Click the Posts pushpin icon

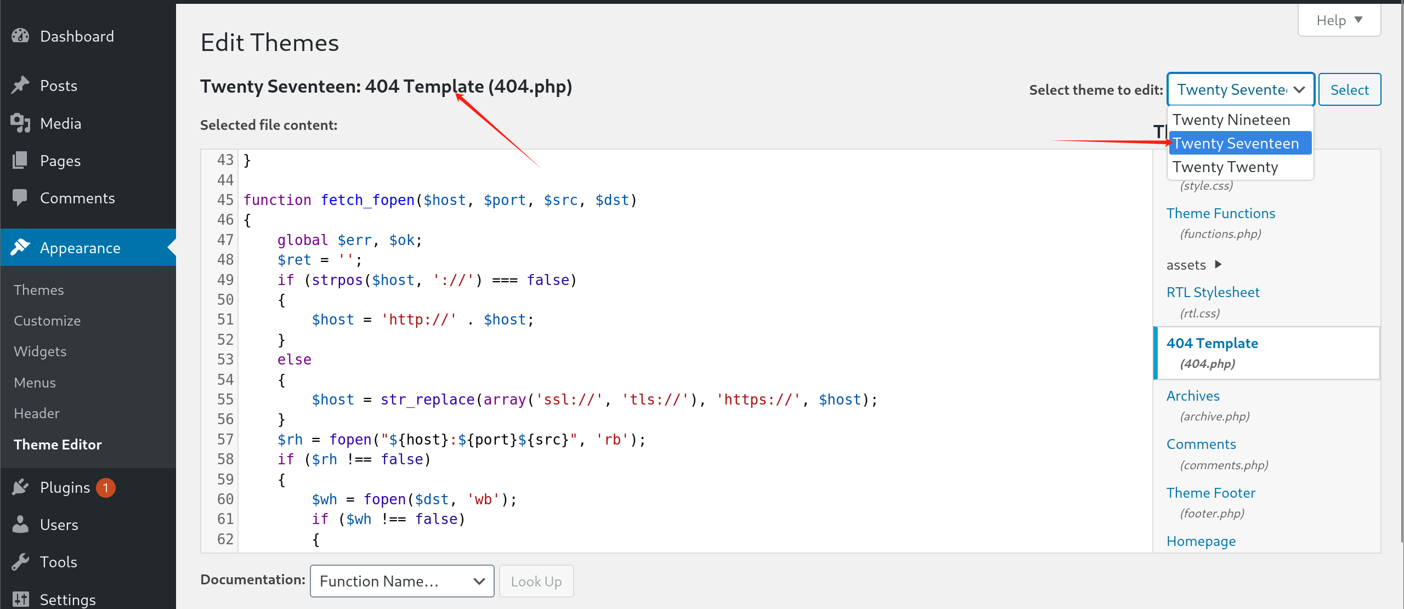pos(20,86)
